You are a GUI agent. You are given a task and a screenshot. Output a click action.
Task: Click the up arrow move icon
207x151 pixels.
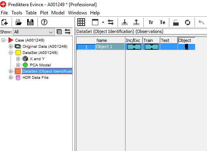coord(136,22)
